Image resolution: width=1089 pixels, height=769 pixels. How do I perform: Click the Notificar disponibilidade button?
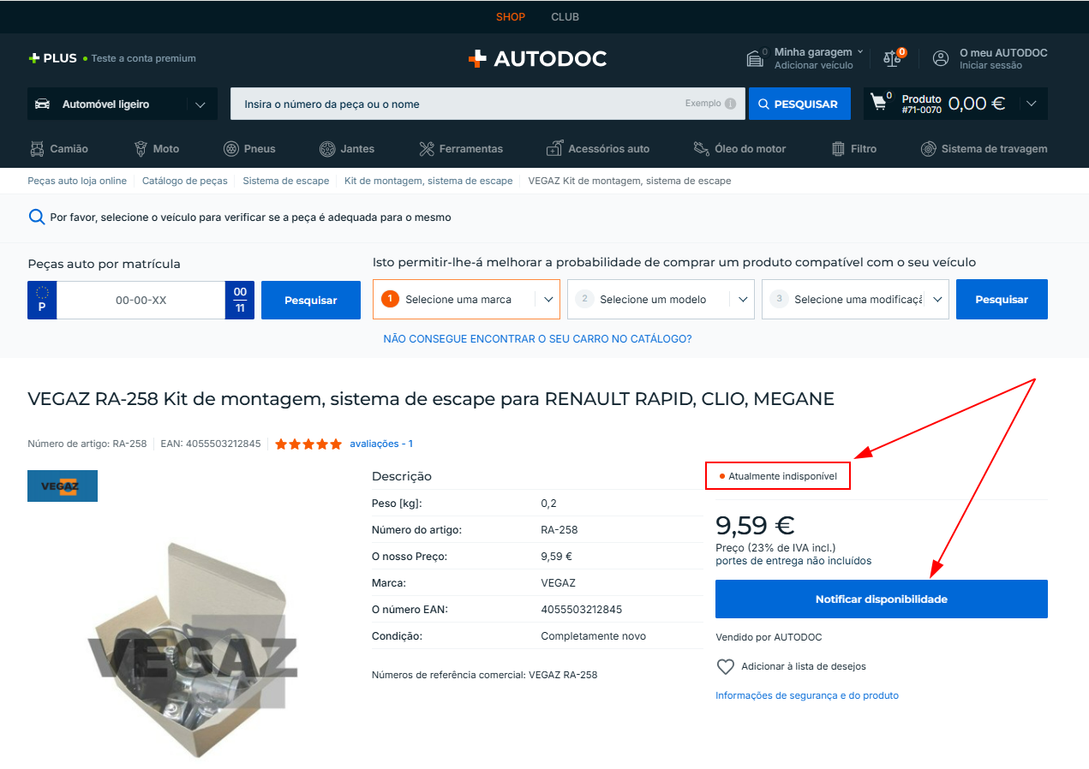coord(882,599)
